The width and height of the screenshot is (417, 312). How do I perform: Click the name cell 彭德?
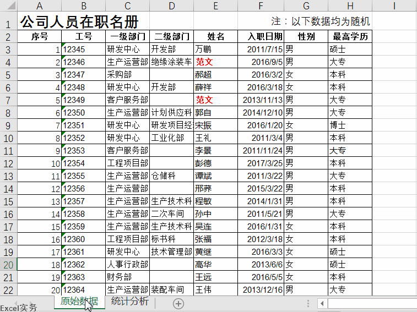coord(216,163)
